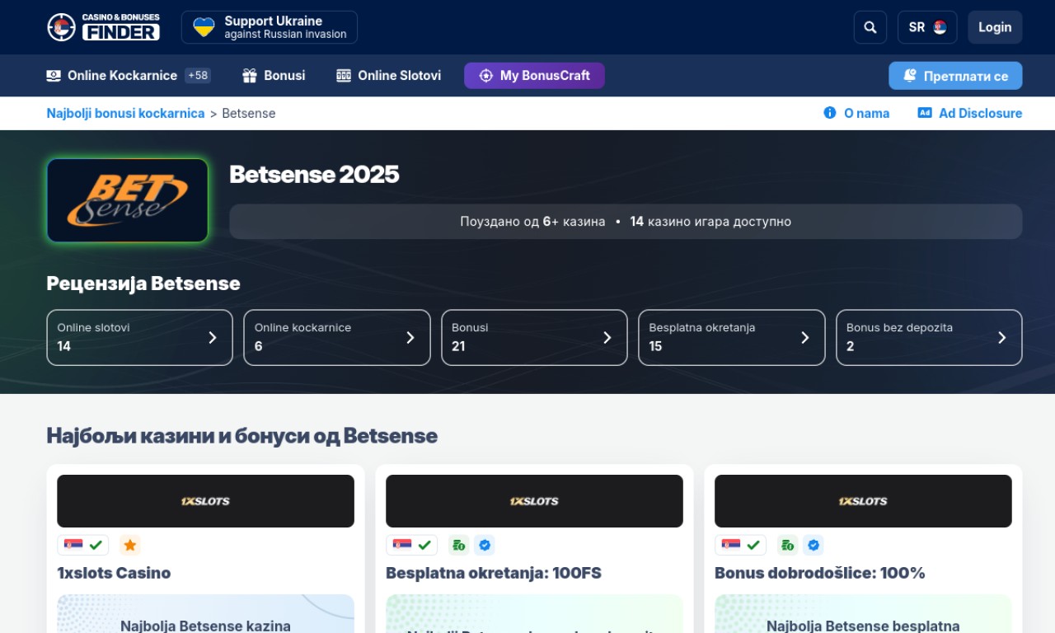Image resolution: width=1055 pixels, height=633 pixels.
Task: Click the Online Kockarnice casino chip icon
Action: 54,76
